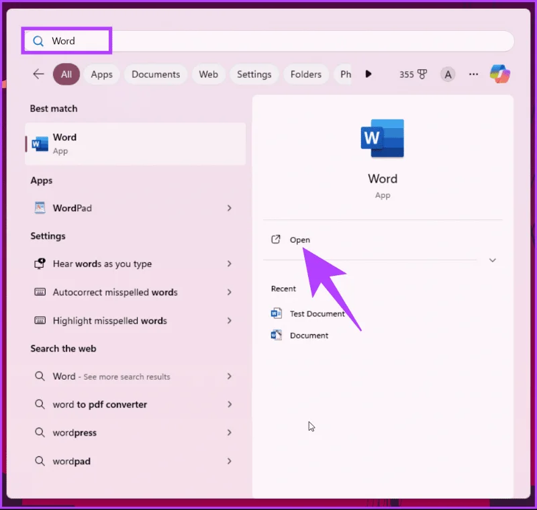
Task: Click the Open launch icon
Action: coord(276,240)
